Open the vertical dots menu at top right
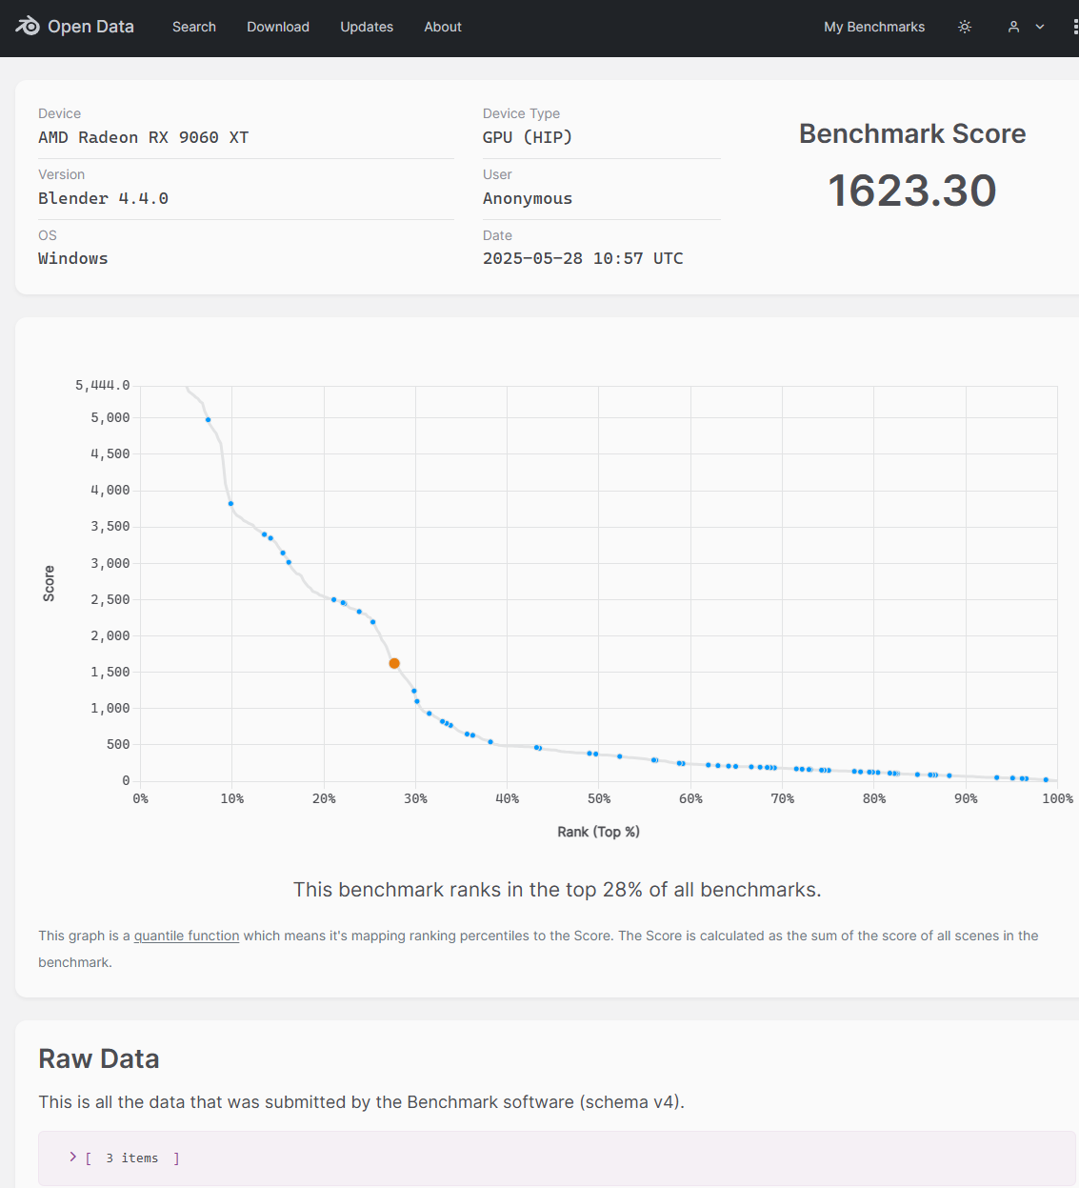1079x1188 pixels. coord(1075,27)
